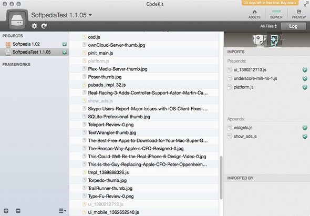Click the Softpedia 1.02 project icon
The height and width of the screenshot is (216, 310).
click(8, 44)
